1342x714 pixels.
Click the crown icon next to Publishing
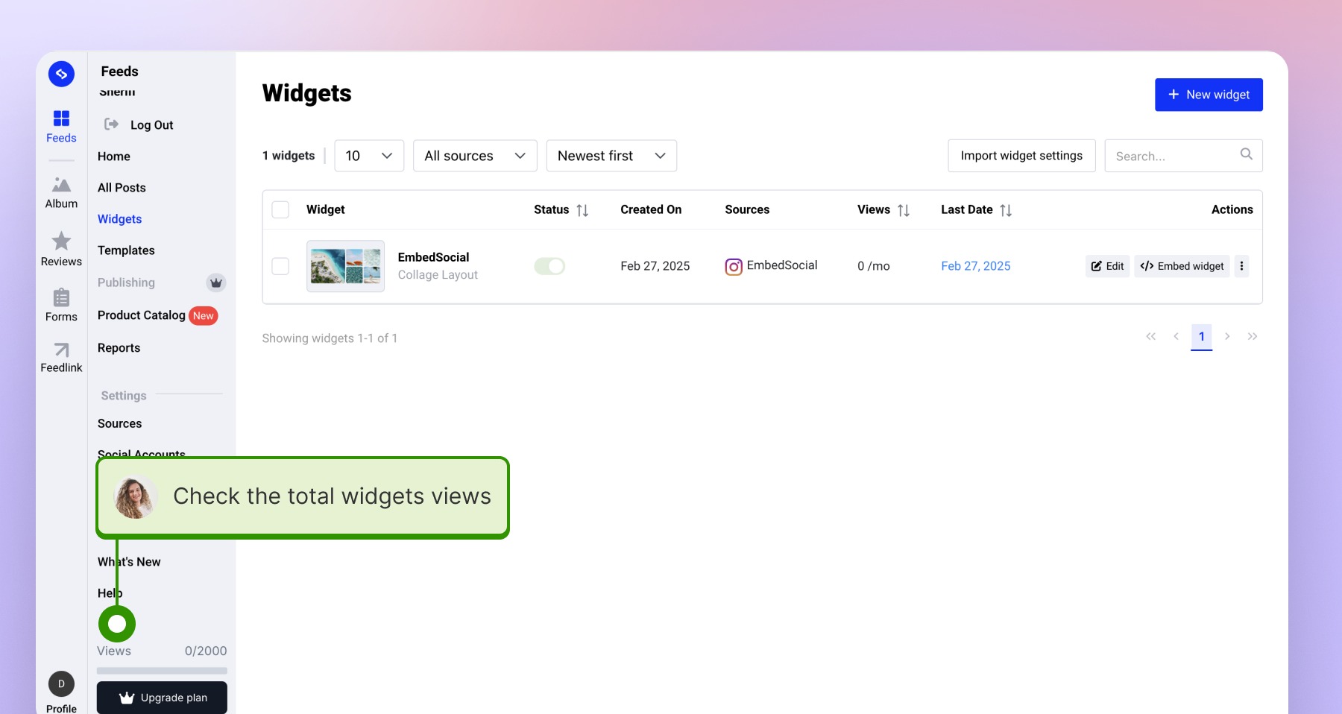click(x=216, y=282)
